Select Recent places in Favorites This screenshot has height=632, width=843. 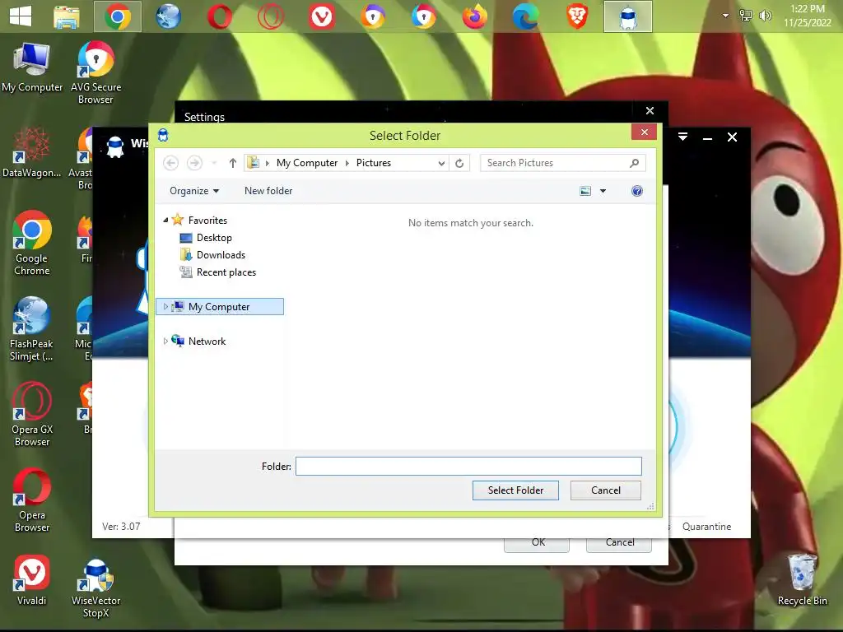(x=226, y=272)
